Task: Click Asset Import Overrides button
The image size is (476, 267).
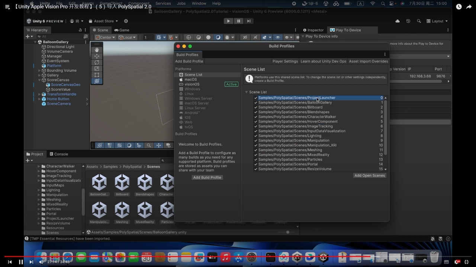Action: click(x=369, y=61)
